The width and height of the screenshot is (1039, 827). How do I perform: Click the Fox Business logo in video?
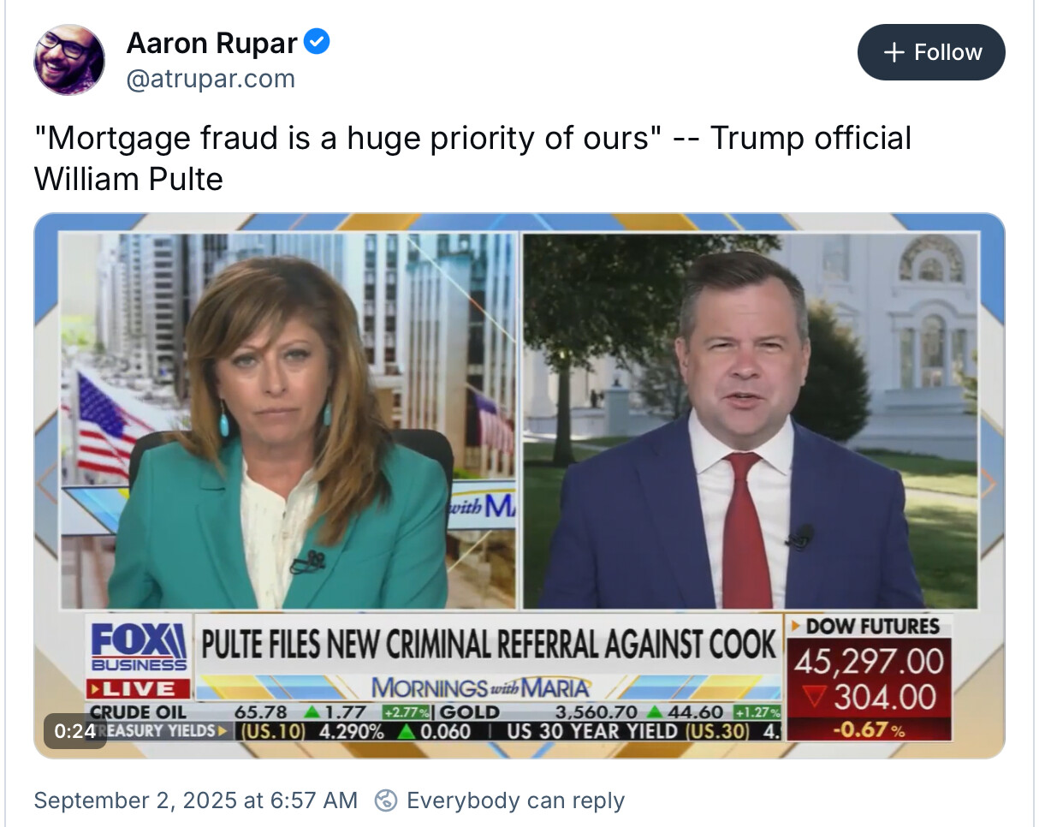click(x=140, y=646)
